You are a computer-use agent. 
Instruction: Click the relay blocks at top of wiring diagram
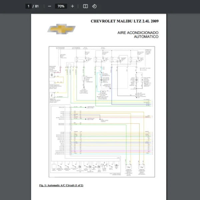pyautogui.click(x=110, y=59)
